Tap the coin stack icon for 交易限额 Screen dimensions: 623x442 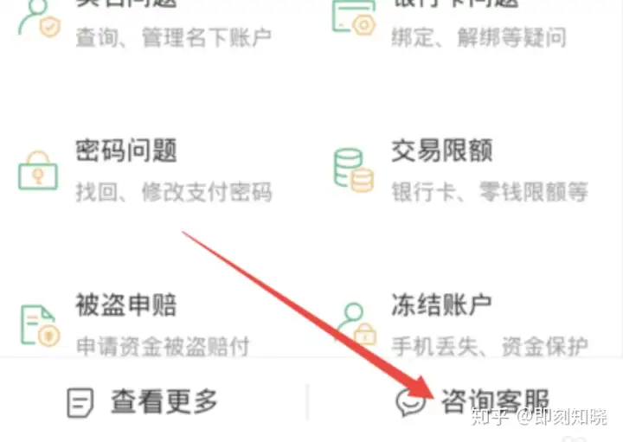[354, 170]
